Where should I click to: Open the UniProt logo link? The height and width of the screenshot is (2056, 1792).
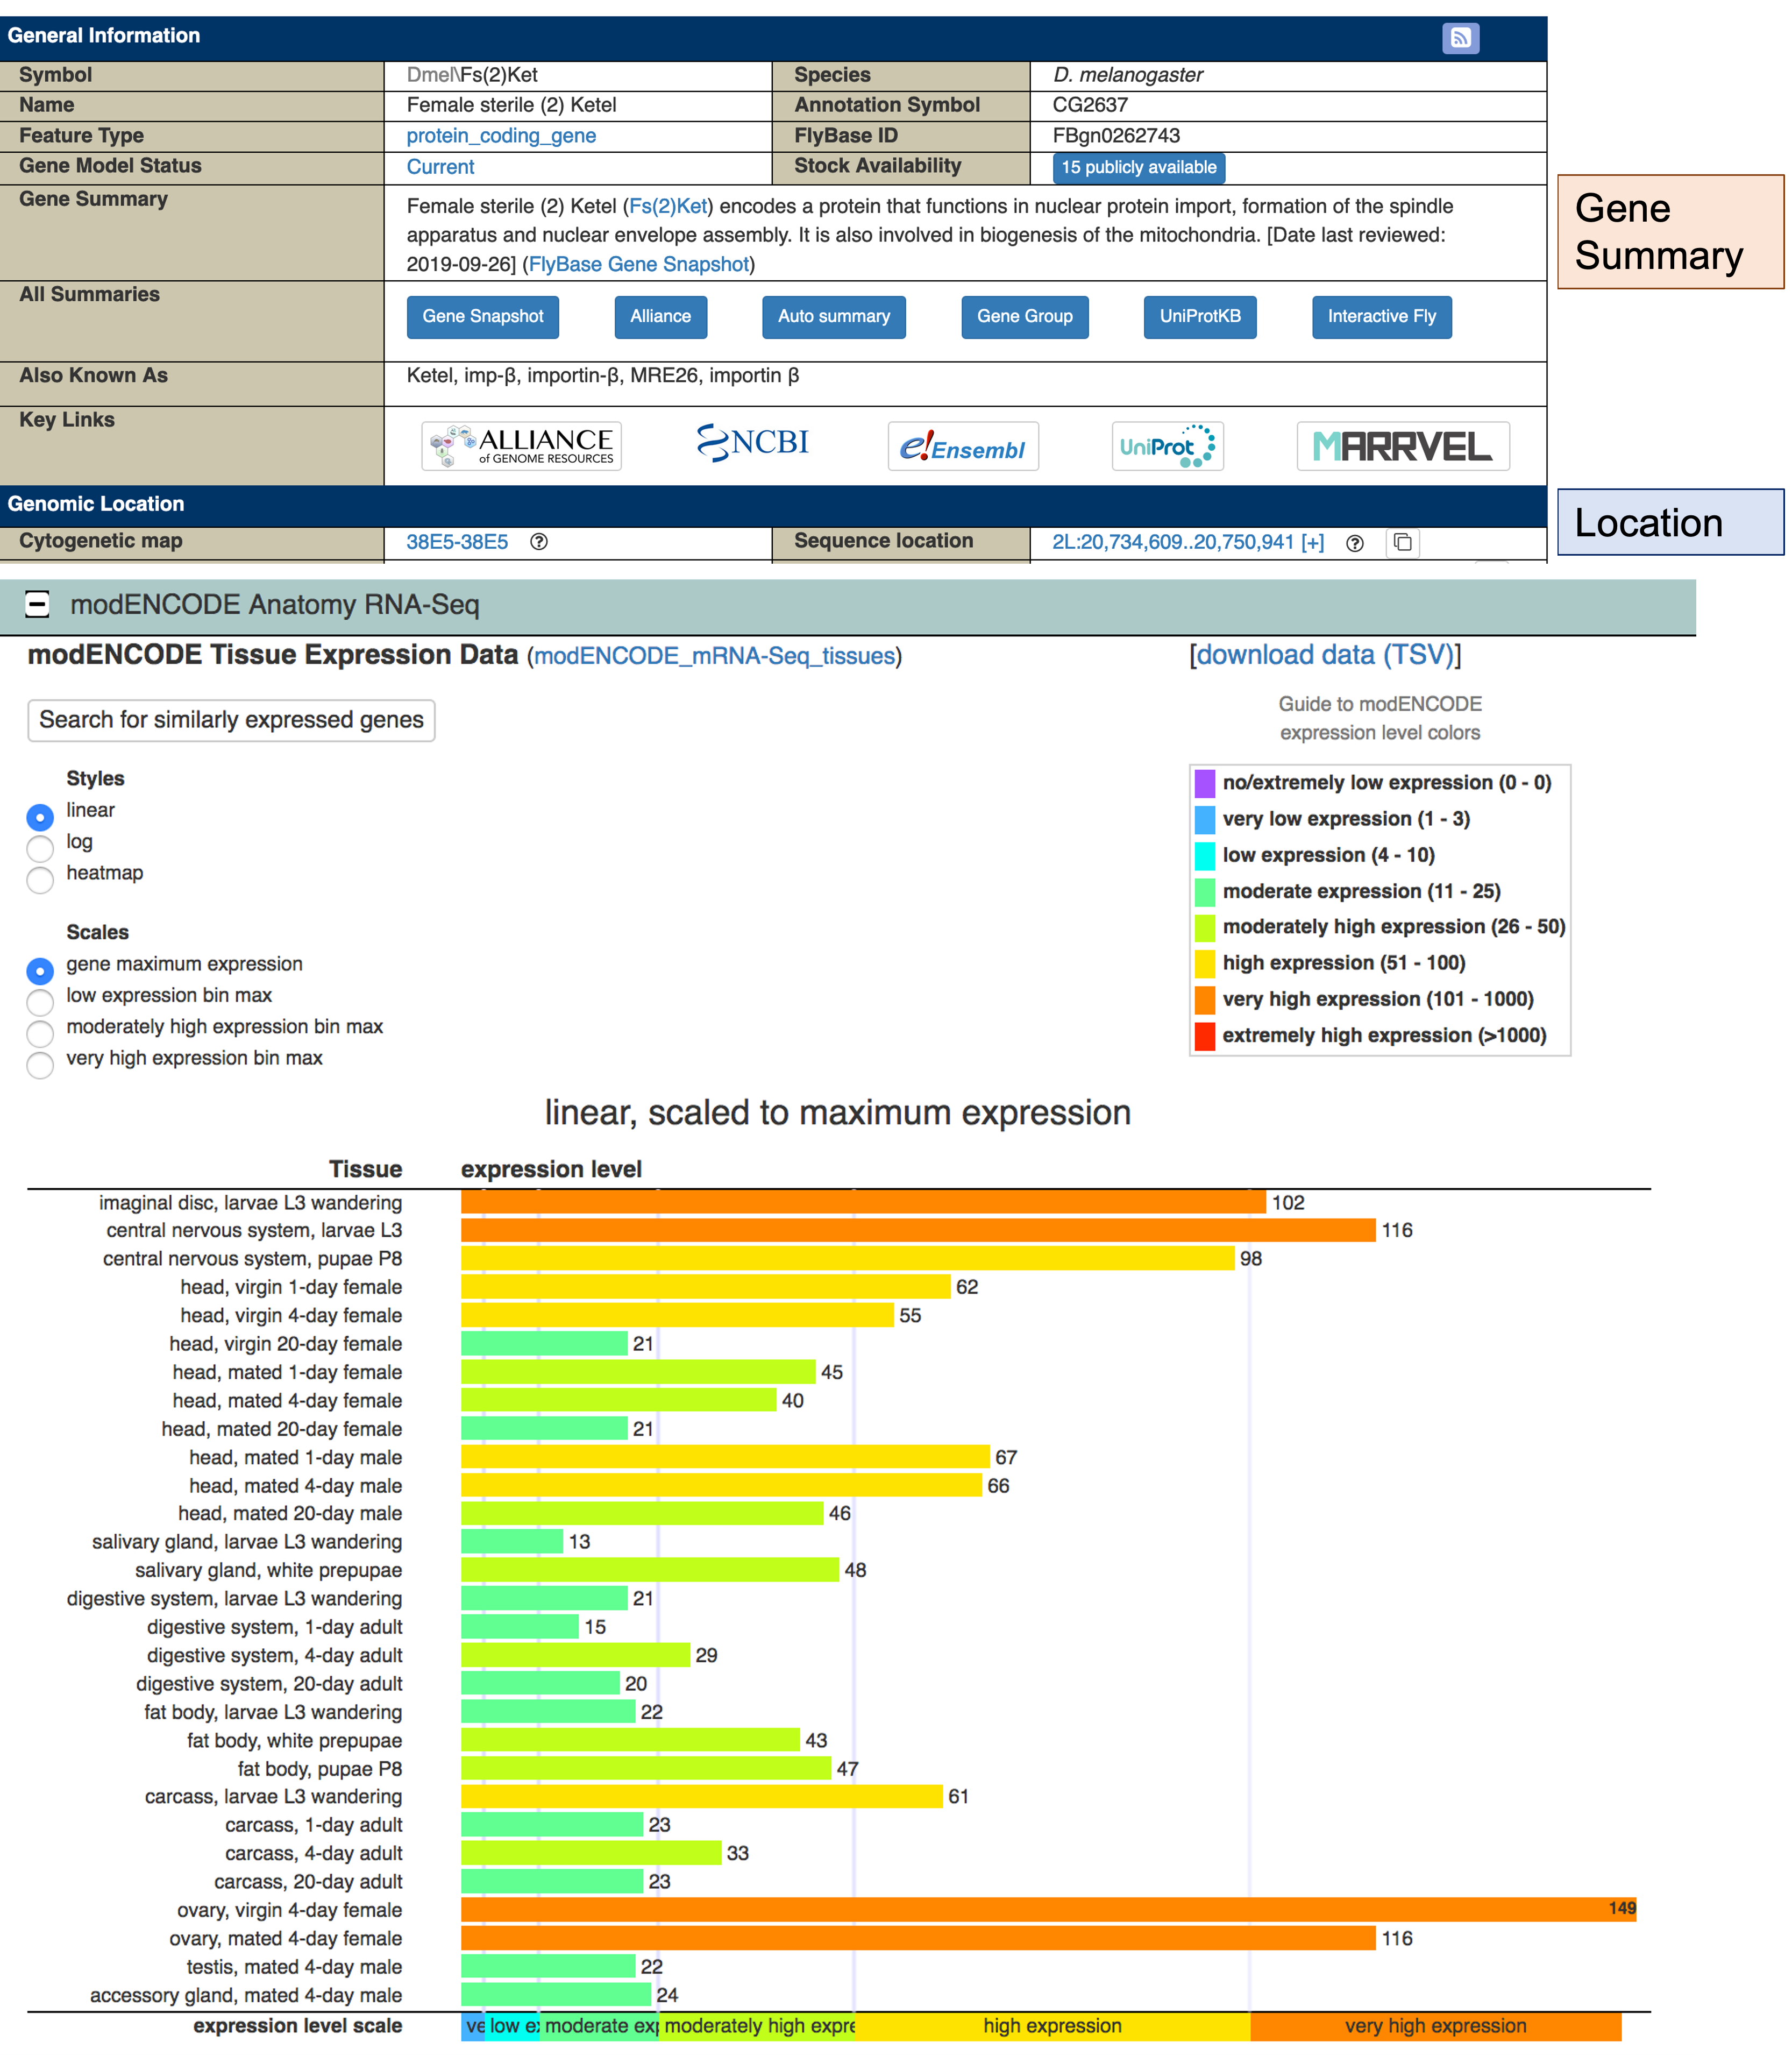point(1167,446)
